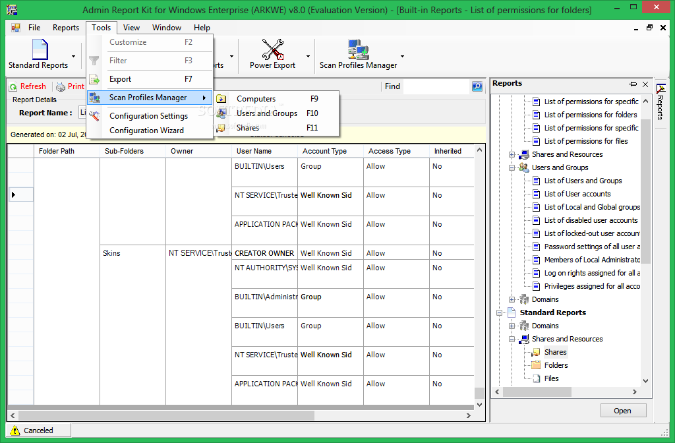Click the Inherited column header
Image resolution: width=675 pixels, height=443 pixels.
(x=452, y=151)
